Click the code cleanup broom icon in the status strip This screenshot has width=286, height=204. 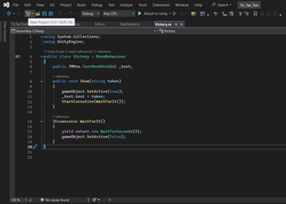94,200
